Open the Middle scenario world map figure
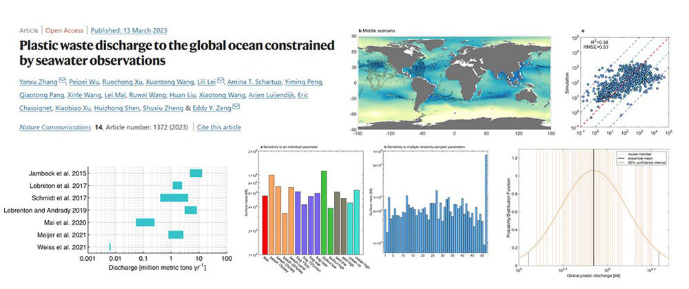Screen dimensions: 689x289 [454, 82]
